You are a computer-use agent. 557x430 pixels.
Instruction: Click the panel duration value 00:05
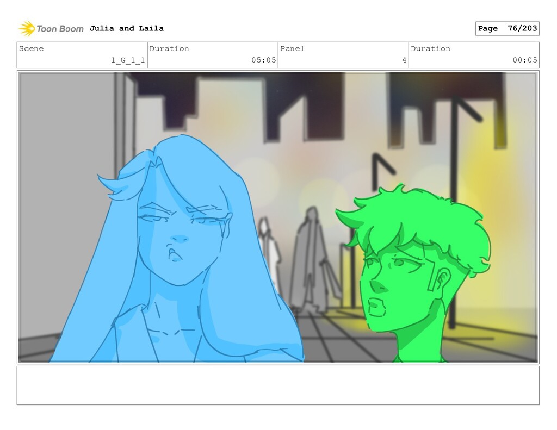(525, 60)
